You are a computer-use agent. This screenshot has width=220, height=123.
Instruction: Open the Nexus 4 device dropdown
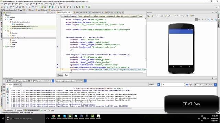[155, 16]
